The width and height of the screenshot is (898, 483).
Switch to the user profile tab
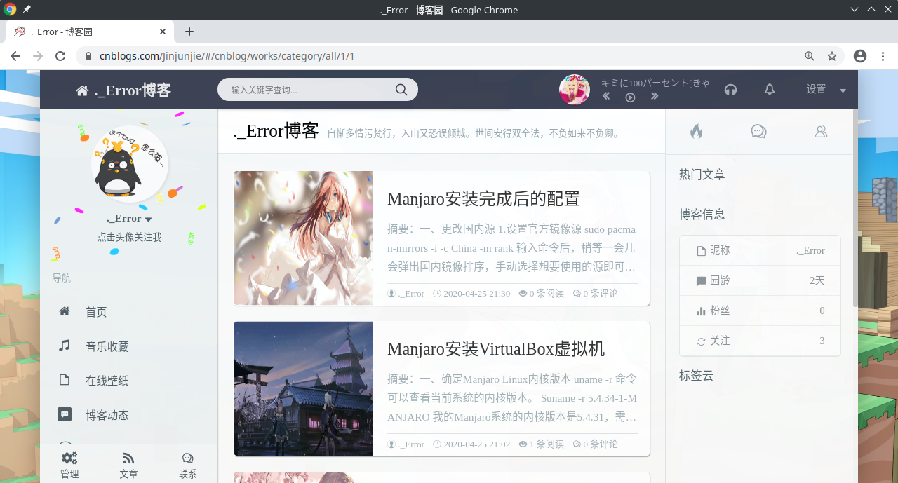coord(821,131)
